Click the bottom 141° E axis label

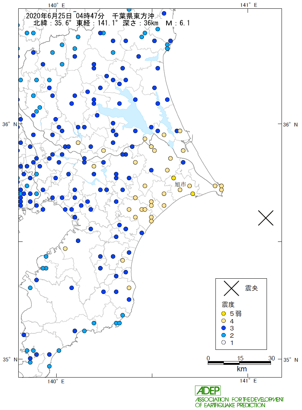tap(248, 381)
